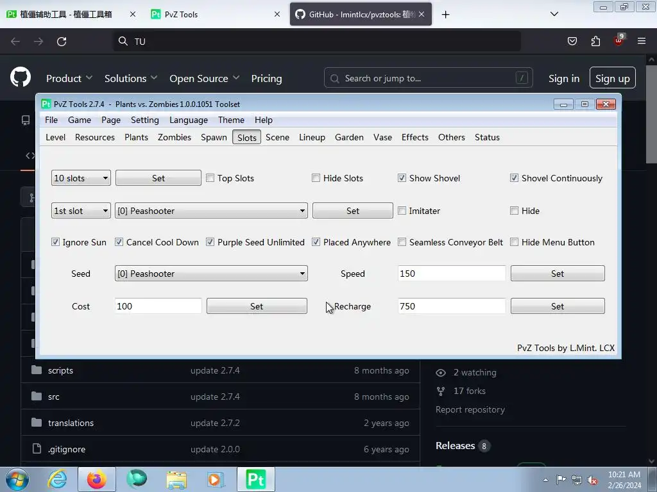Click the Speed value field
This screenshot has height=492, width=657.
click(x=452, y=273)
